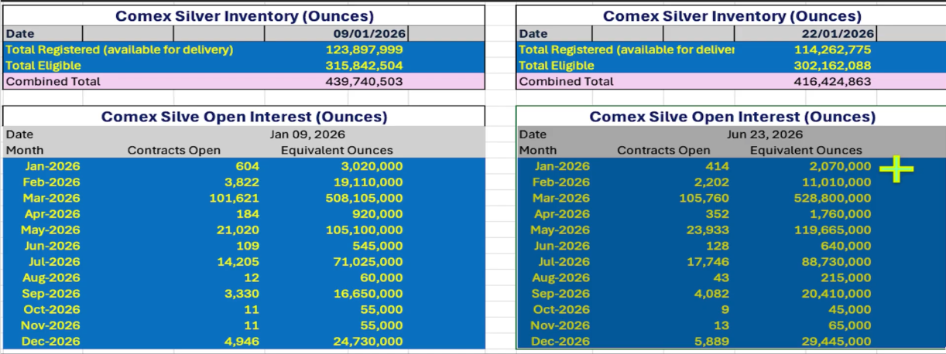Click right Equivalent Ounces column header
This screenshot has height=354, width=946.
tap(805, 150)
